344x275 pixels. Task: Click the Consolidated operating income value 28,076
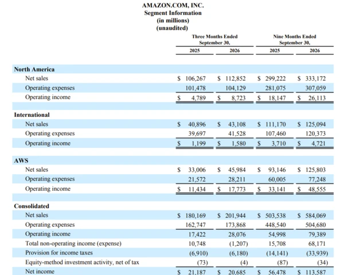click(237, 234)
